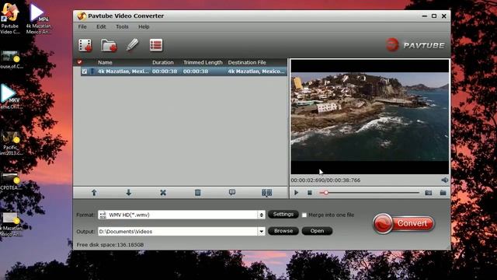Image resolution: width=497 pixels, height=280 pixels.
Task: Play the preview video
Action: point(296,192)
